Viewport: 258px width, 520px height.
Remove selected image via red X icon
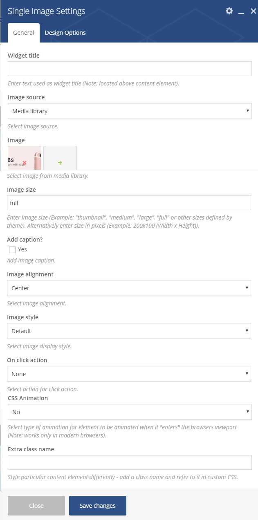(25, 163)
